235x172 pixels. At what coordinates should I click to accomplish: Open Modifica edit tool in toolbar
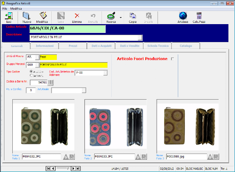tap(42, 18)
